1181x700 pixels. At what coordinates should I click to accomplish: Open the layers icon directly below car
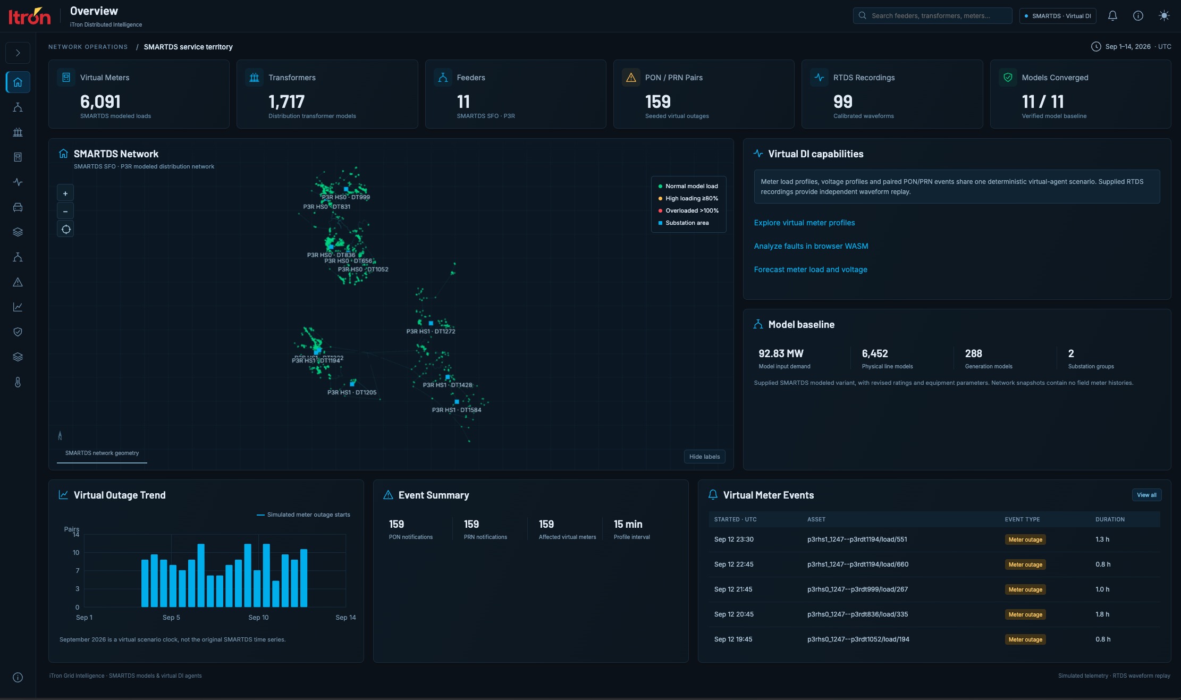(x=18, y=232)
